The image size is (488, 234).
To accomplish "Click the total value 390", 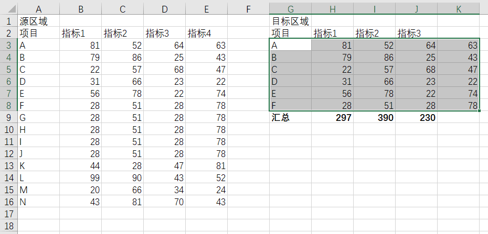I will [375, 118].
